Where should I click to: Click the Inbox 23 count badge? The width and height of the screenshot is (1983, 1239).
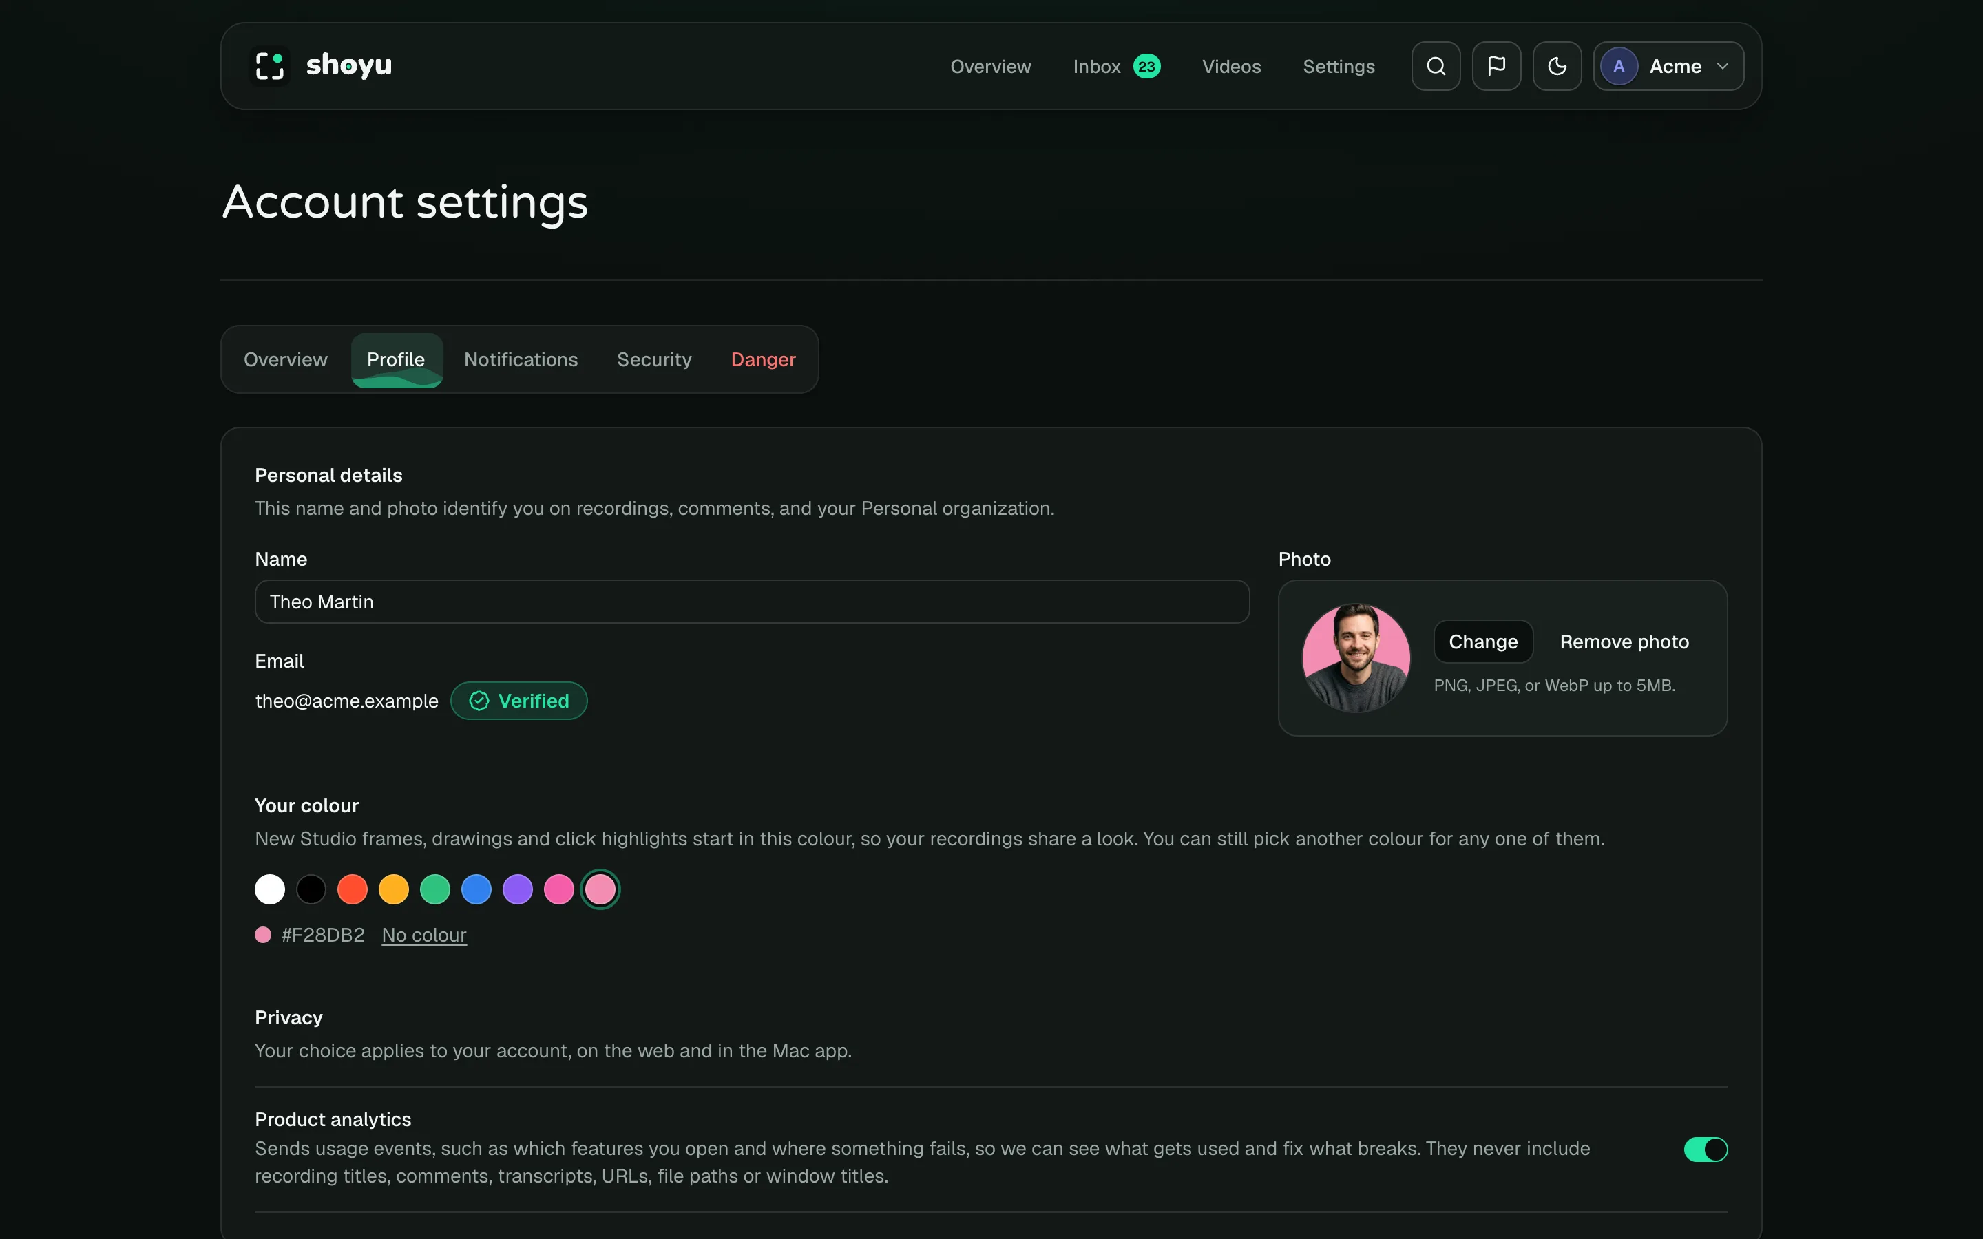pos(1146,66)
